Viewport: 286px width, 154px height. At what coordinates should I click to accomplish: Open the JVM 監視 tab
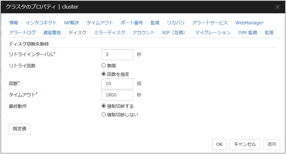[x=247, y=33]
